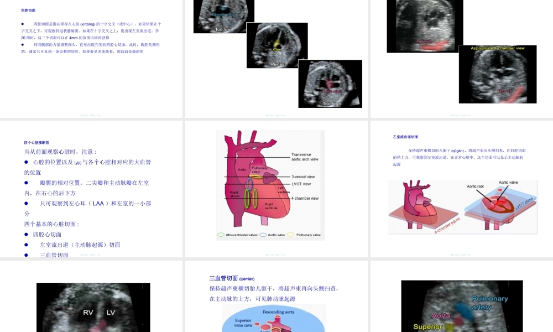Click the "左室流出道切面" heading
This screenshot has height=332, width=553.
(405, 136)
